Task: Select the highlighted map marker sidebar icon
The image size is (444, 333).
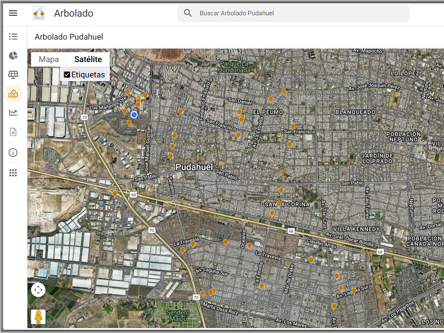Action: coord(13,94)
